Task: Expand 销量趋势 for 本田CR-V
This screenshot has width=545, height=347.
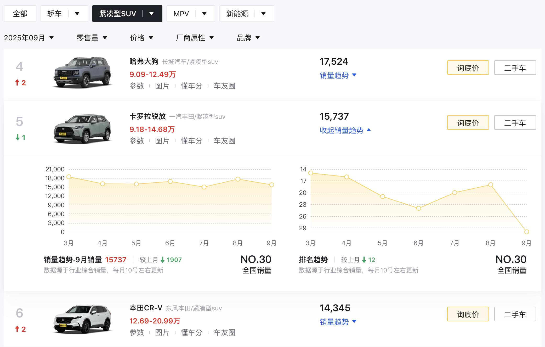Action: tap(338, 322)
